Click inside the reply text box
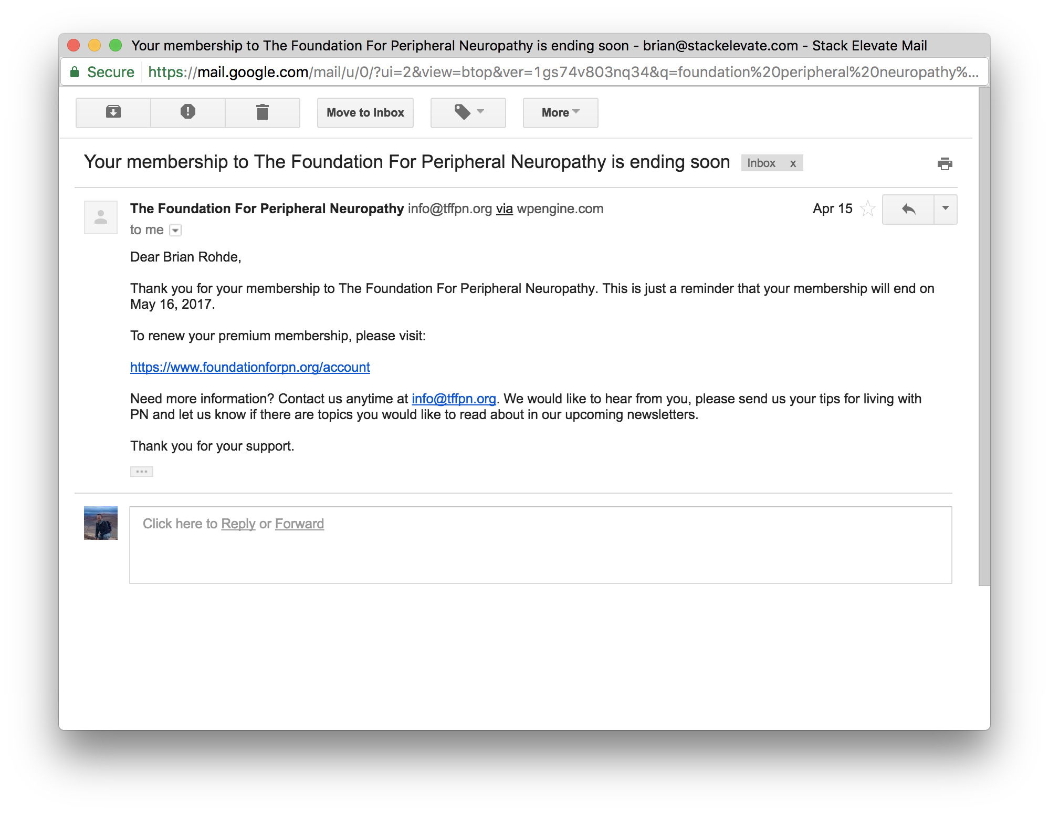1049x814 pixels. 540,554
